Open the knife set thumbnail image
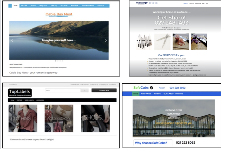 coord(144,42)
